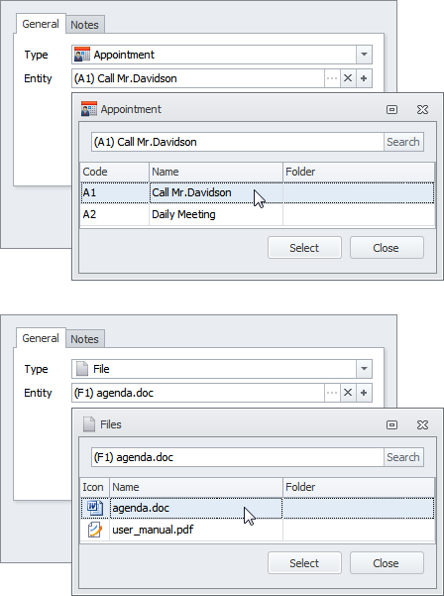
Task: Open the ellipsis browse button for Call Mr.Davidson entity
Action: click(x=332, y=78)
